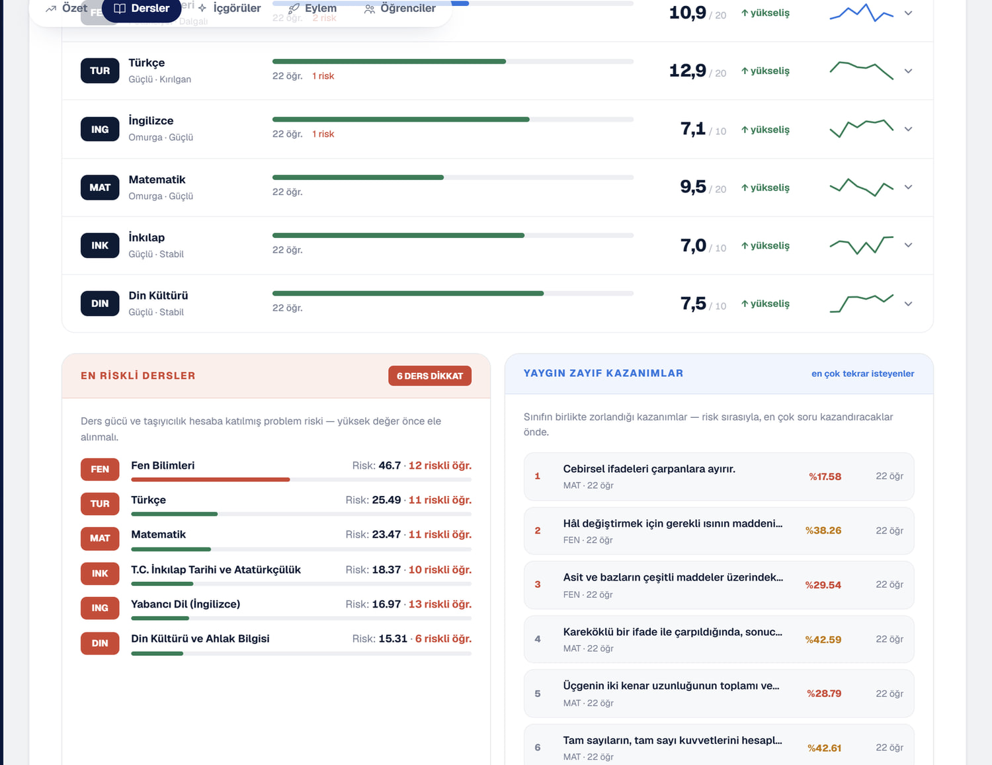Click "1 risk" in the İngilizce row
Screen dimensions: 992x765
[x=323, y=134]
